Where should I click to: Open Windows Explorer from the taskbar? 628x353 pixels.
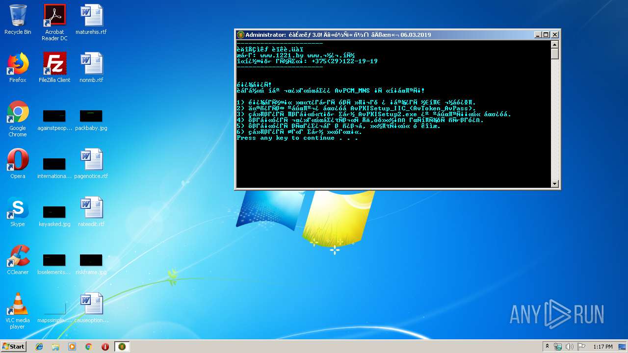(55, 347)
